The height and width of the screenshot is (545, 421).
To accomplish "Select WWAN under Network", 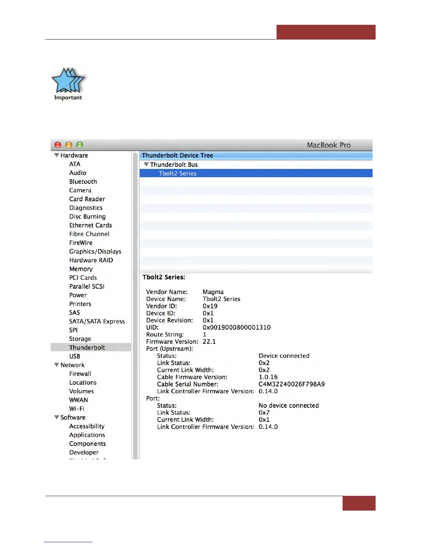I will [78, 400].
